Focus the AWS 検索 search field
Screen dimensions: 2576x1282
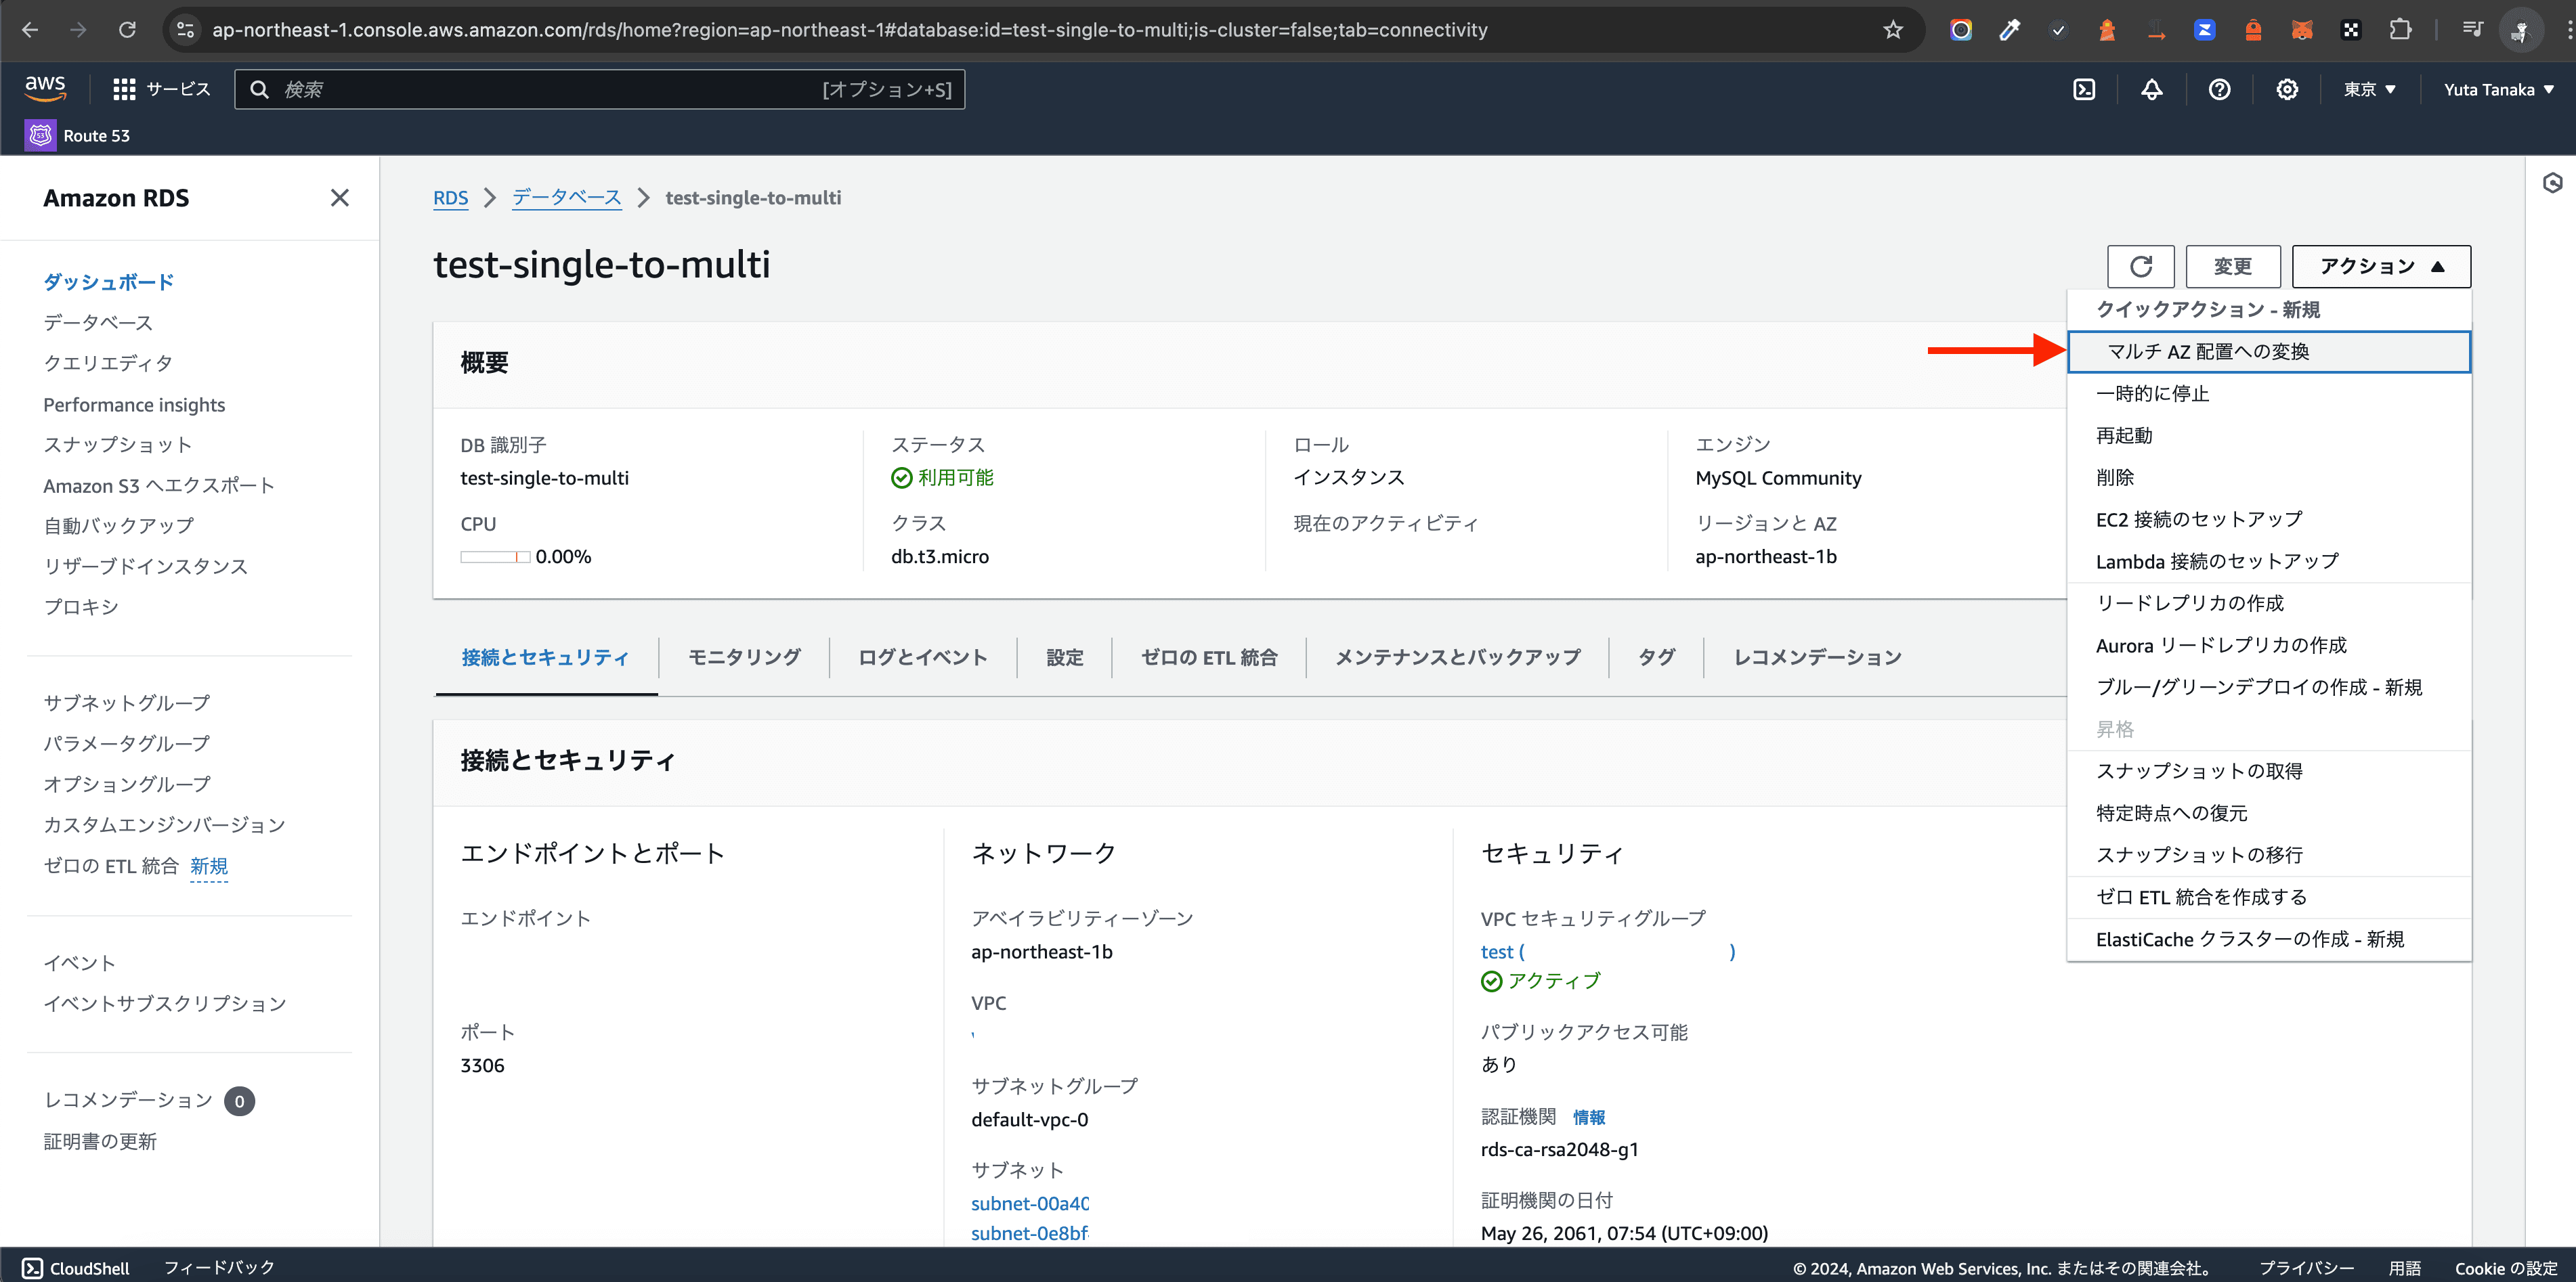tap(600, 90)
